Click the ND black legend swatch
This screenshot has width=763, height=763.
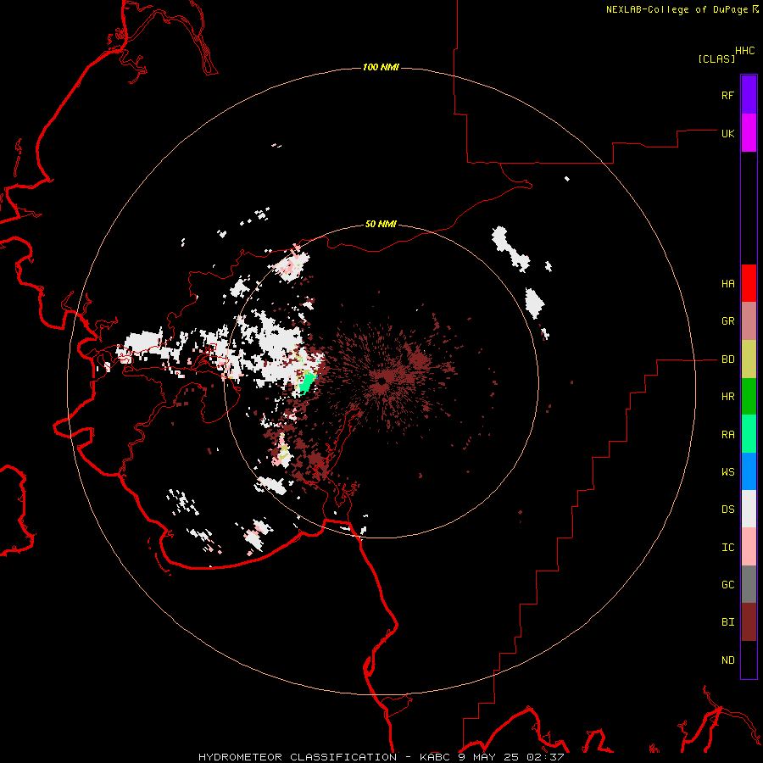[x=749, y=660]
